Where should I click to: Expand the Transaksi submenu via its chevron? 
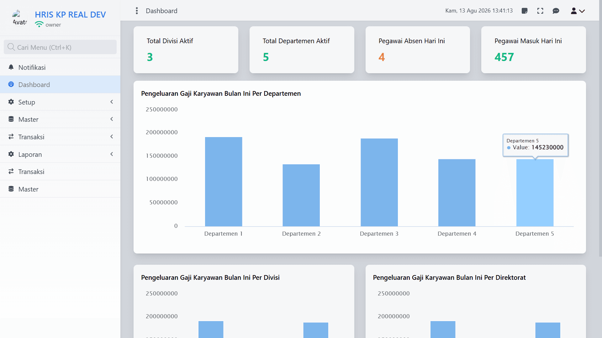pos(112,136)
